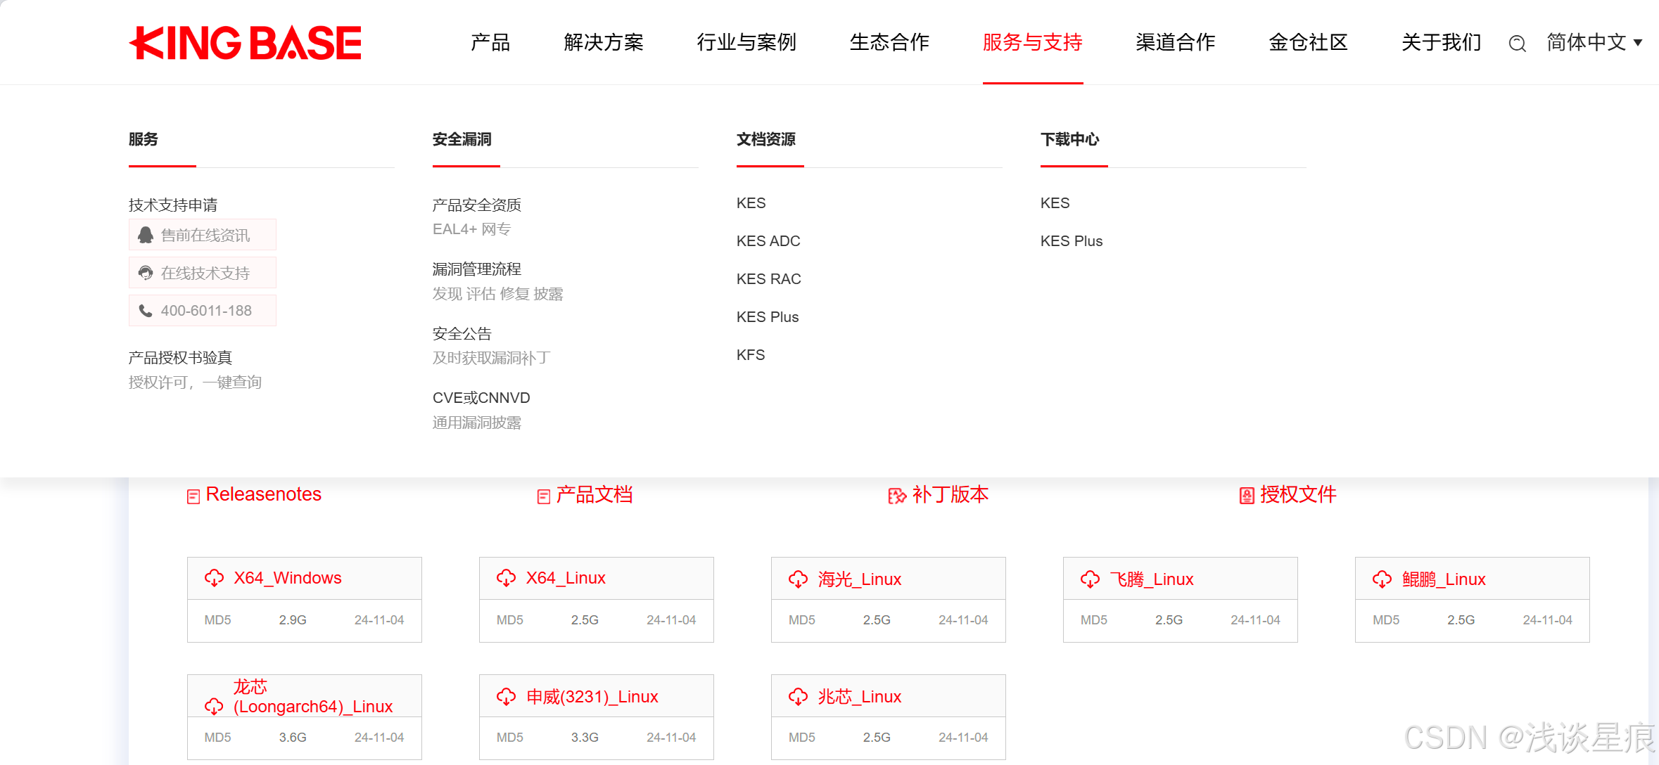The image size is (1659, 765).
Task: Download the 海光_Linux package
Action: (860, 579)
